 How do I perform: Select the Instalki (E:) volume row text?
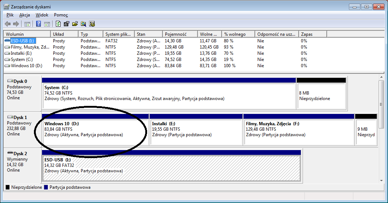(21, 53)
